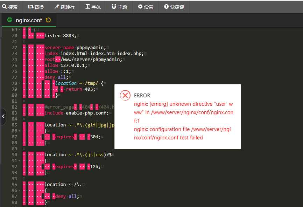Place cursor on server_name phpmyadmin line
This screenshot has width=303, height=207.
click(x=75, y=48)
